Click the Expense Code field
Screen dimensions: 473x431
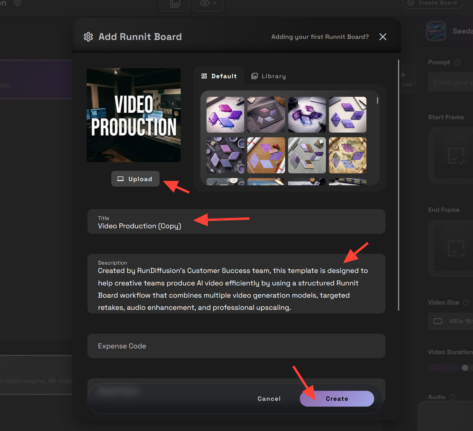pos(236,346)
